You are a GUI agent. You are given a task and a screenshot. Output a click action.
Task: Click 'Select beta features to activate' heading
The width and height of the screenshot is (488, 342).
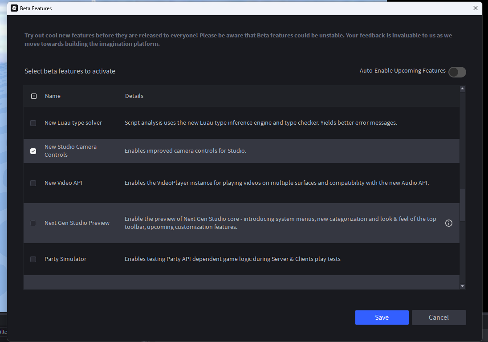coord(70,71)
